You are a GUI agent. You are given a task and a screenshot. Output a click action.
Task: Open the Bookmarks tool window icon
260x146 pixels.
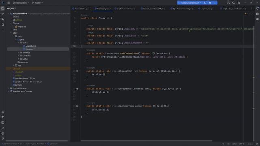pyautogui.click(x=3, y=25)
